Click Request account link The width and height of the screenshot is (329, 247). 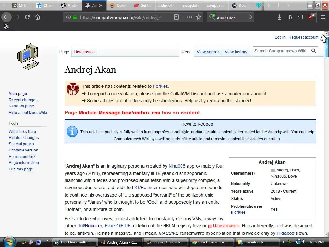pos(303,37)
